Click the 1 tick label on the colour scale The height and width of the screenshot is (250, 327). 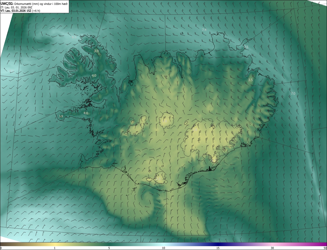tap(55, 248)
